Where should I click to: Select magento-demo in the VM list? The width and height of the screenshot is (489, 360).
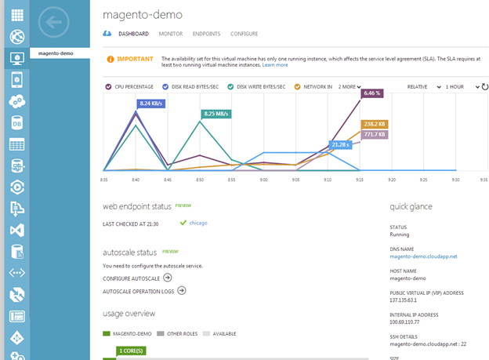tap(56, 53)
